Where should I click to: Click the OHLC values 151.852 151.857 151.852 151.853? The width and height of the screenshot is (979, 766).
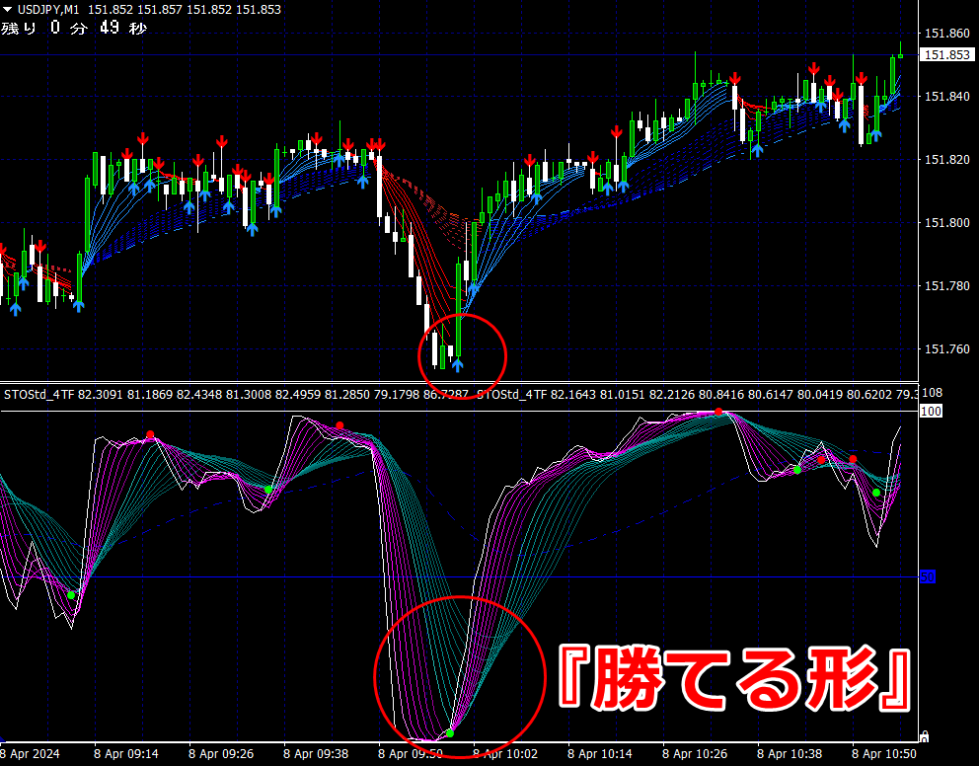click(x=185, y=9)
